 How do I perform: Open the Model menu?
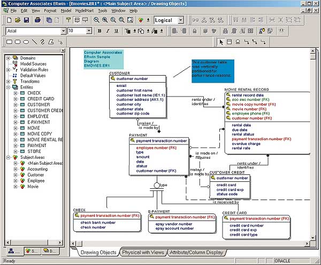point(66,11)
